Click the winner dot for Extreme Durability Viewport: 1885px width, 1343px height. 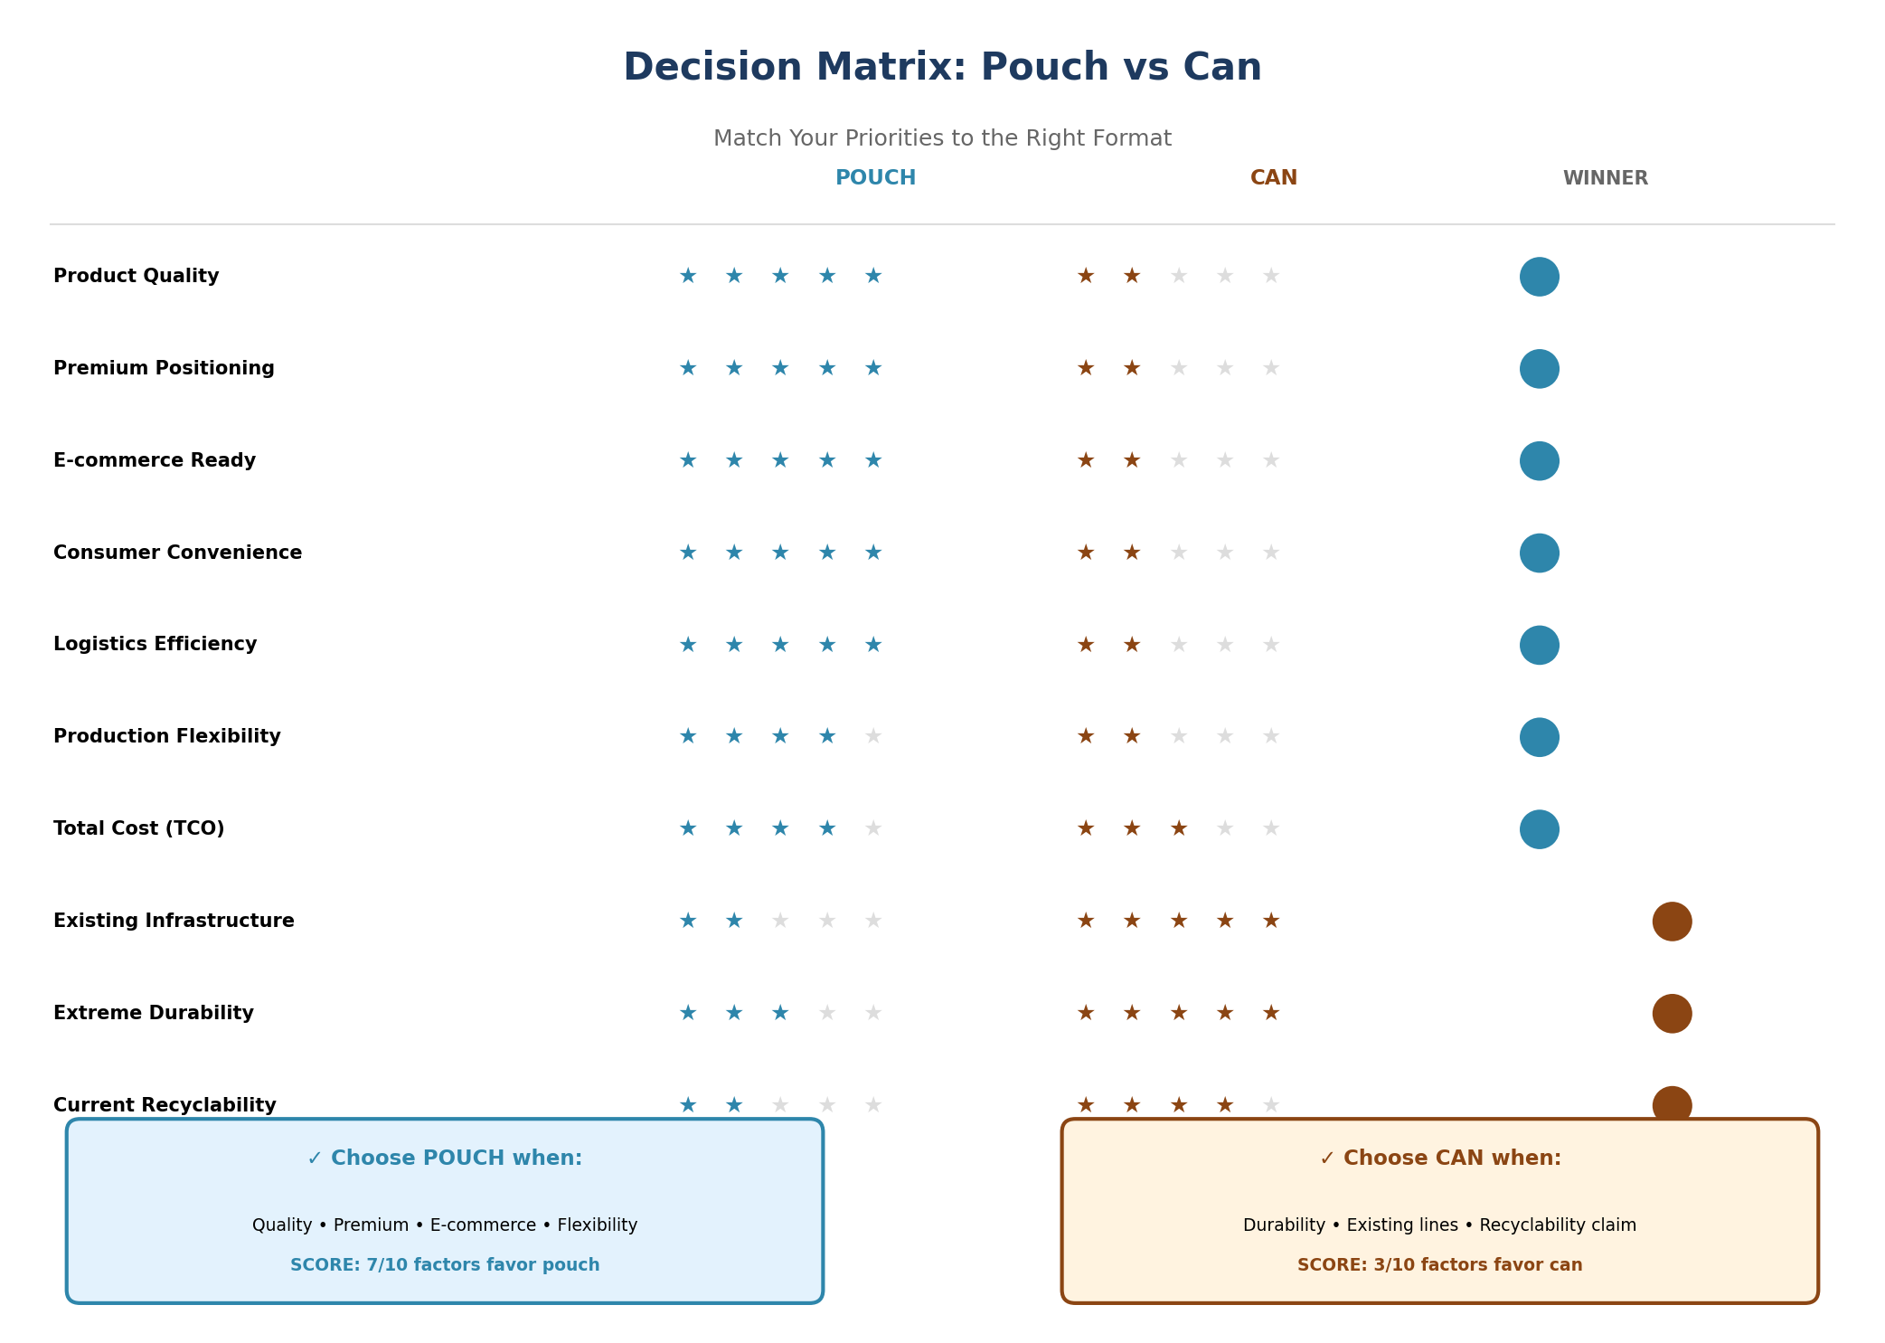pyautogui.click(x=1672, y=1014)
